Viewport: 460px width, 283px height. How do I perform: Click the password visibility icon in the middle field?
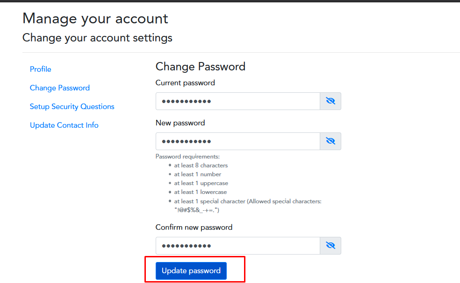coord(331,141)
